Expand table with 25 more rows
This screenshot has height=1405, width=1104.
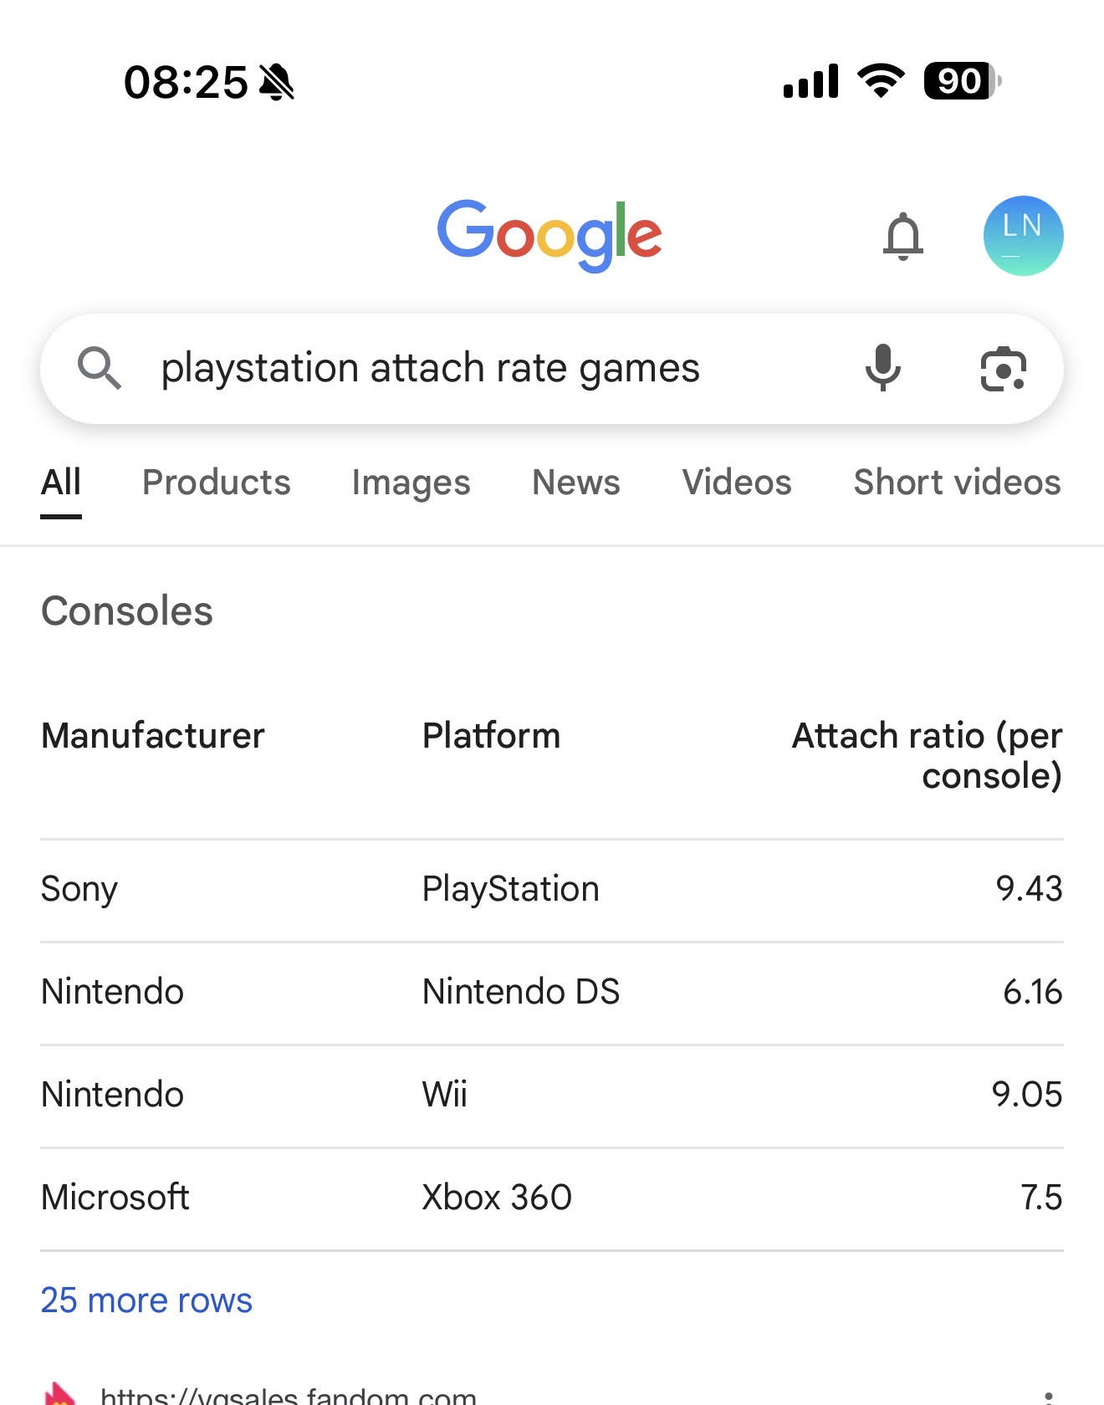pos(146,1300)
